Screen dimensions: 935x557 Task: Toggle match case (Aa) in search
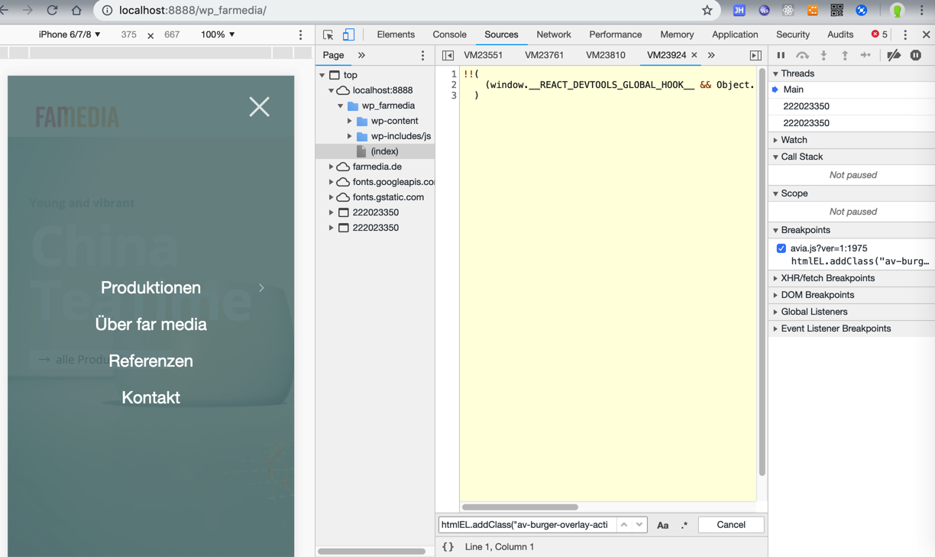click(x=662, y=525)
